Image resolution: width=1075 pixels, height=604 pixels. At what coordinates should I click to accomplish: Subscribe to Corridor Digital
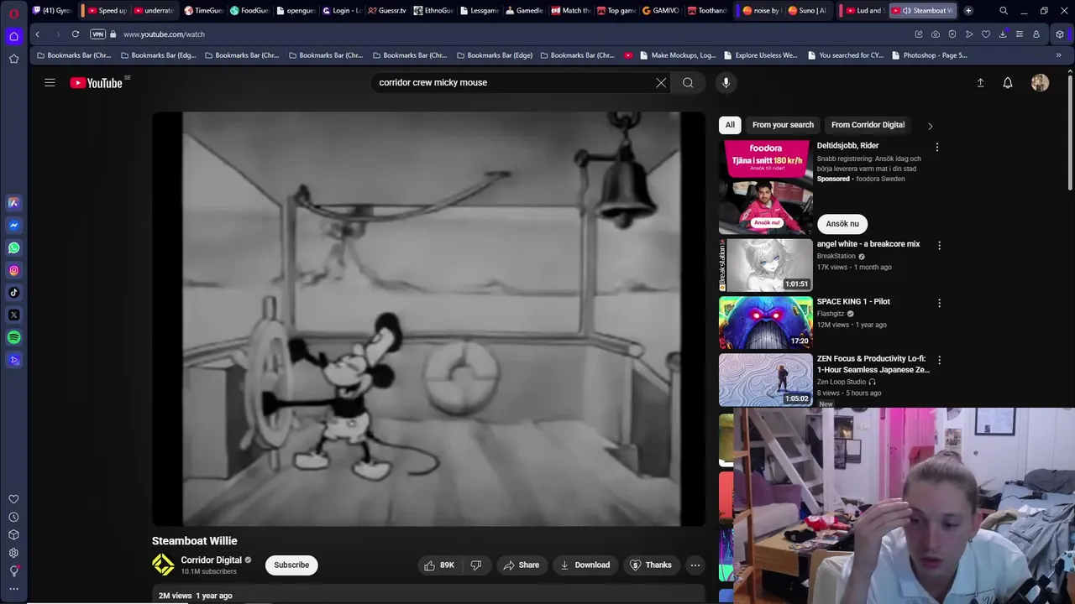point(291,565)
